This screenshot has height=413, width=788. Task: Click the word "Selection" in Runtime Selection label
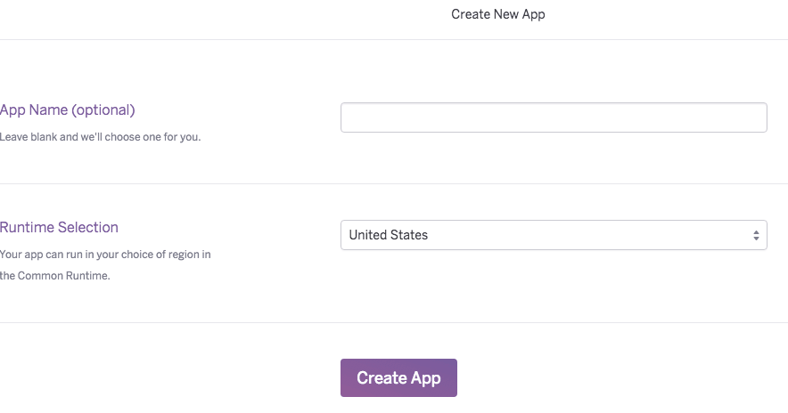point(88,228)
